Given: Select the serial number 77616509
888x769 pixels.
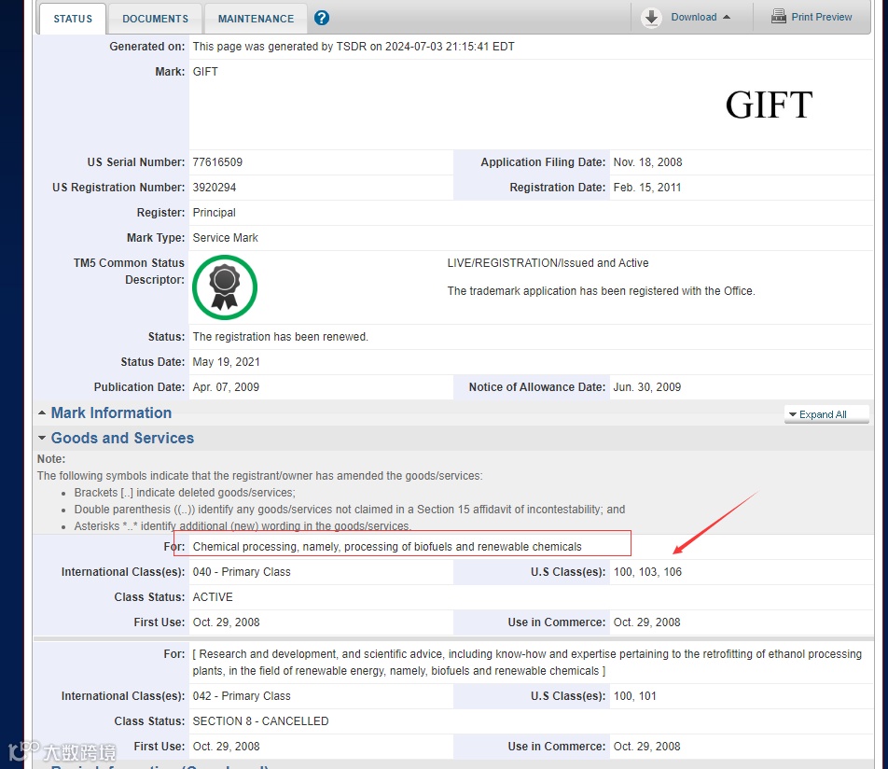Looking at the screenshot, I should 217,162.
